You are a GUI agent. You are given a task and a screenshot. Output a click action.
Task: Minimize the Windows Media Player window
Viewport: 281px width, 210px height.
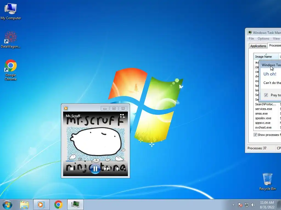[105, 108]
